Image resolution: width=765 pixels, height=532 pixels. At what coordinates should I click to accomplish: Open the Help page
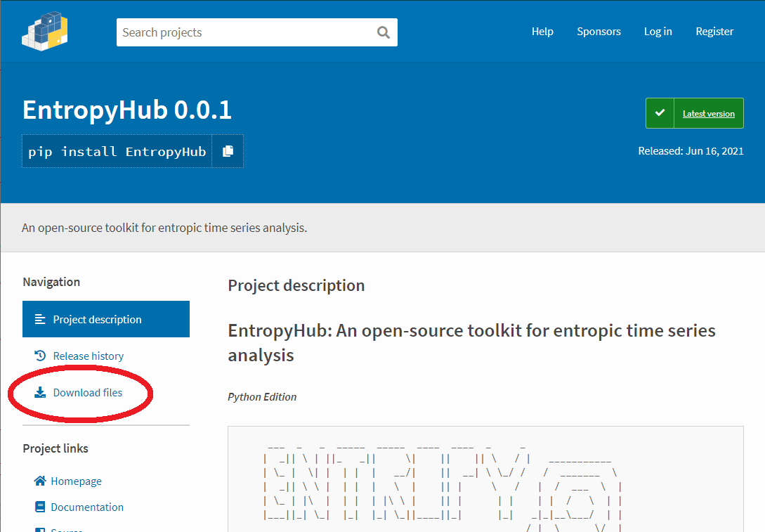click(542, 32)
